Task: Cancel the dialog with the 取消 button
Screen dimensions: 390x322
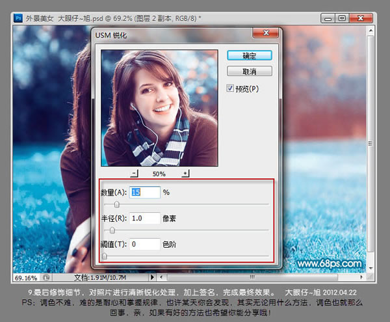Action: [250, 72]
